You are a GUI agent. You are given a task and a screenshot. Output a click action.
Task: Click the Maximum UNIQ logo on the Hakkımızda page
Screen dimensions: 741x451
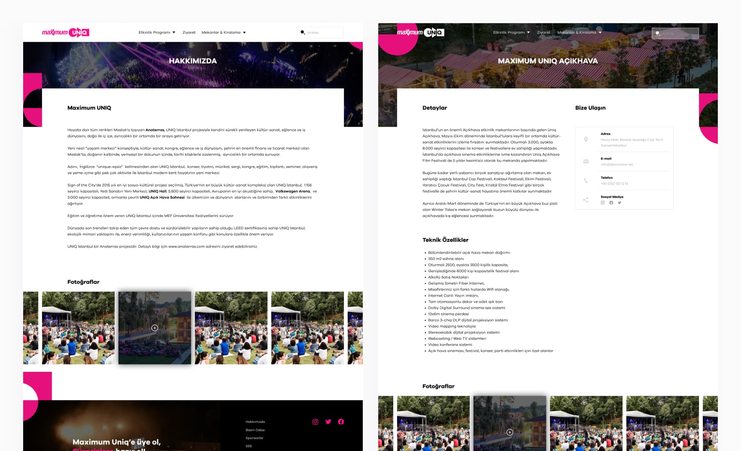[66, 32]
